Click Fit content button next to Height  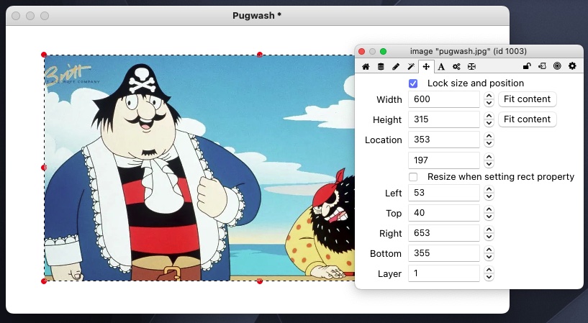[x=527, y=119]
